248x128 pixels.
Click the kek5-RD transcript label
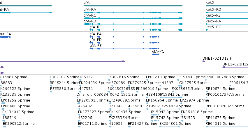pyautogui.click(x=213, y=10)
